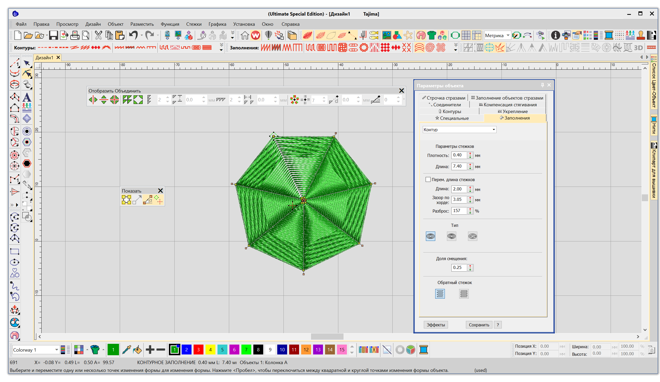Image resolution: width=660 pixels, height=382 pixels.
Task: Select the rectangle shape tool
Action: click(15, 252)
